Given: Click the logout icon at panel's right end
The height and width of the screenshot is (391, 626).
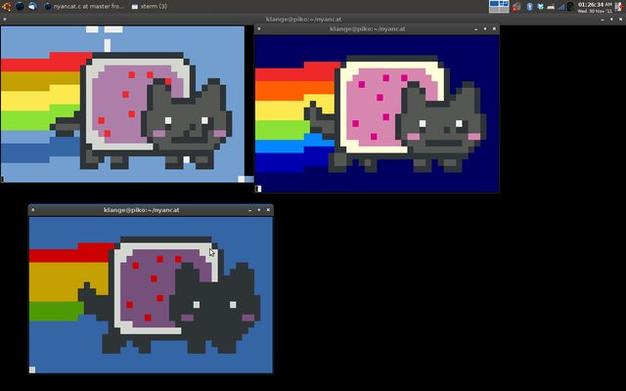Looking at the screenshot, I should pos(619,7).
